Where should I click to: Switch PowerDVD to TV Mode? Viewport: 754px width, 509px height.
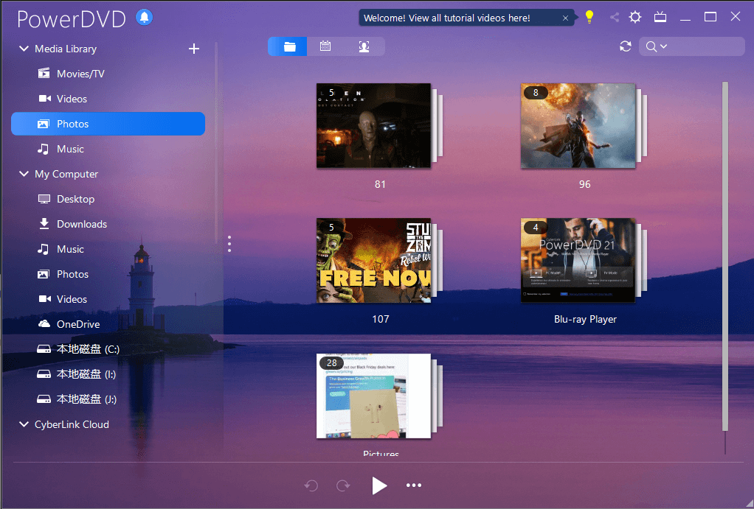pos(660,16)
